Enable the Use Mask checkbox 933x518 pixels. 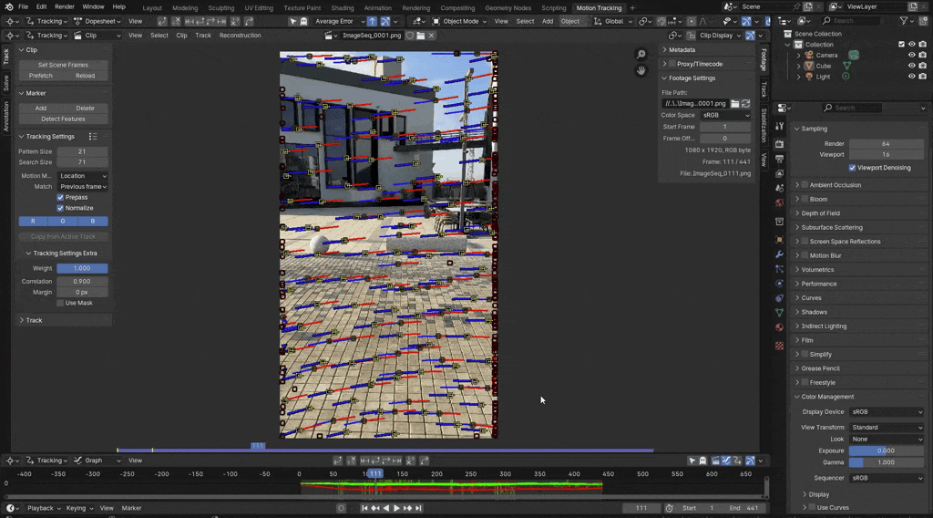pos(61,303)
